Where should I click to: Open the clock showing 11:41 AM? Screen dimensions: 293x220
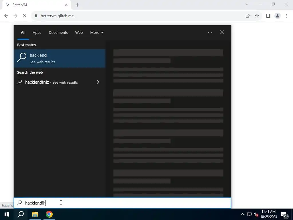pos(268,214)
